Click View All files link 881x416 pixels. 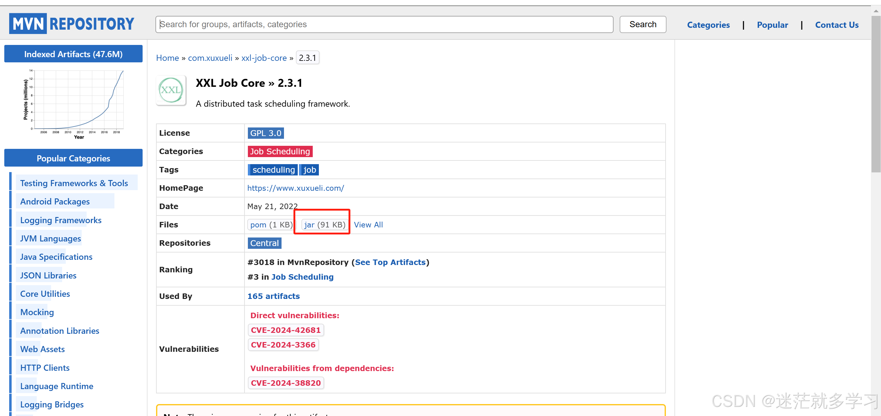[368, 225]
